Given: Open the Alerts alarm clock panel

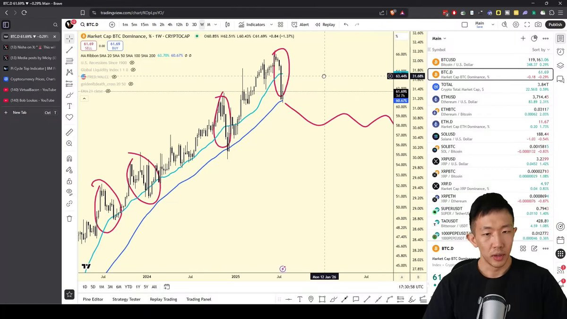Looking at the screenshot, I should (x=560, y=52).
